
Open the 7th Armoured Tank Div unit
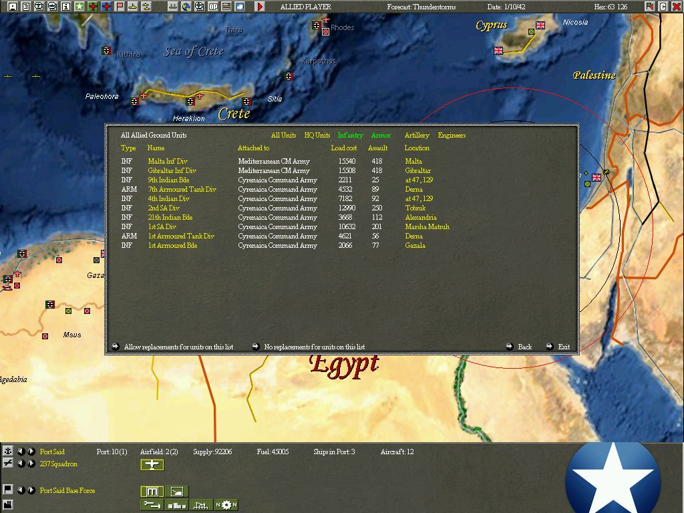(182, 189)
